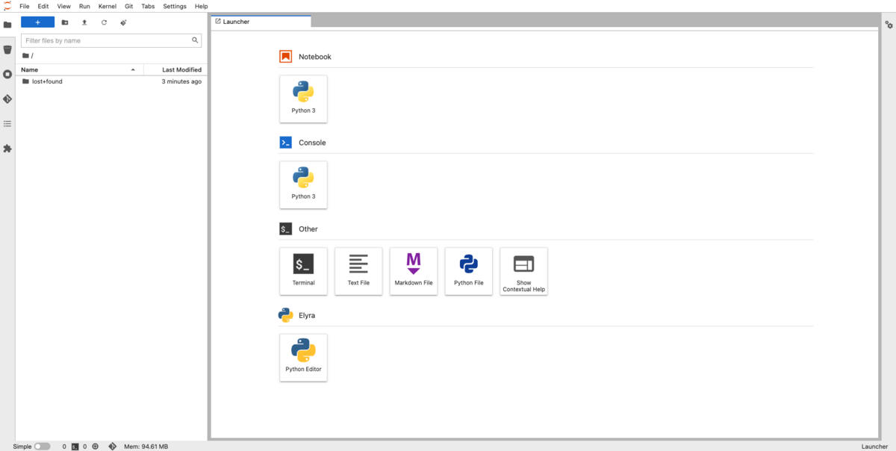Screen dimensions: 896x451
Task: Select the Launcher tab
Action: pyautogui.click(x=261, y=22)
